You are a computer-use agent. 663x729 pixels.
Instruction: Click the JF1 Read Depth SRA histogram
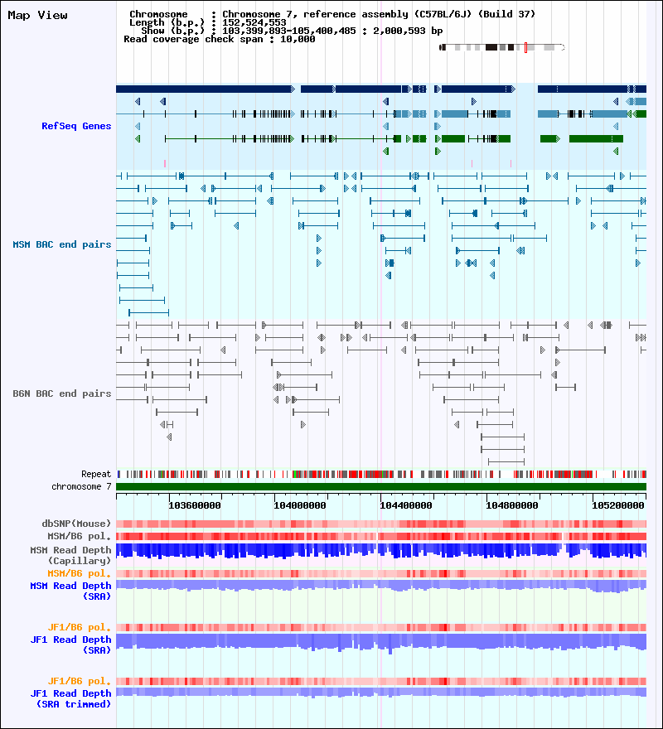click(x=381, y=644)
